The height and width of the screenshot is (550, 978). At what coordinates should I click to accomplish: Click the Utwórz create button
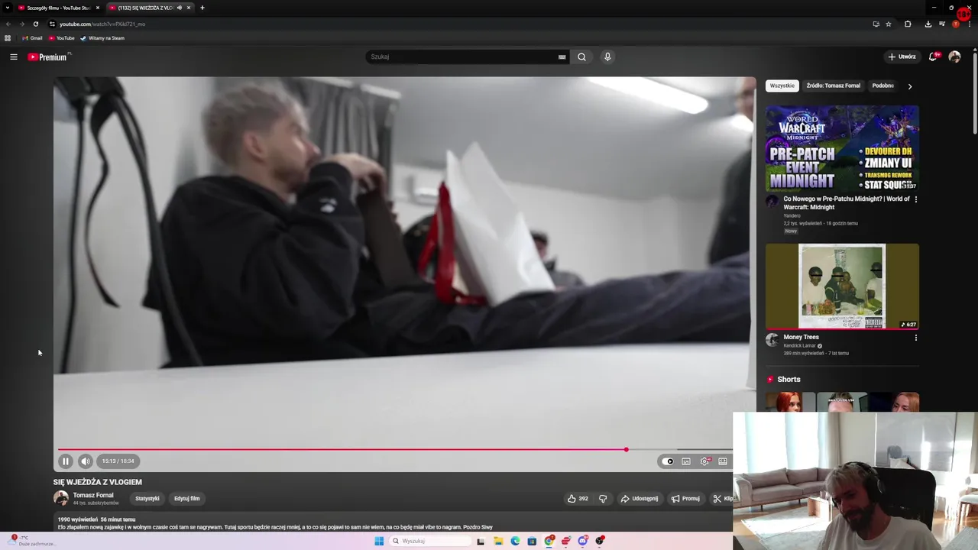coord(902,57)
